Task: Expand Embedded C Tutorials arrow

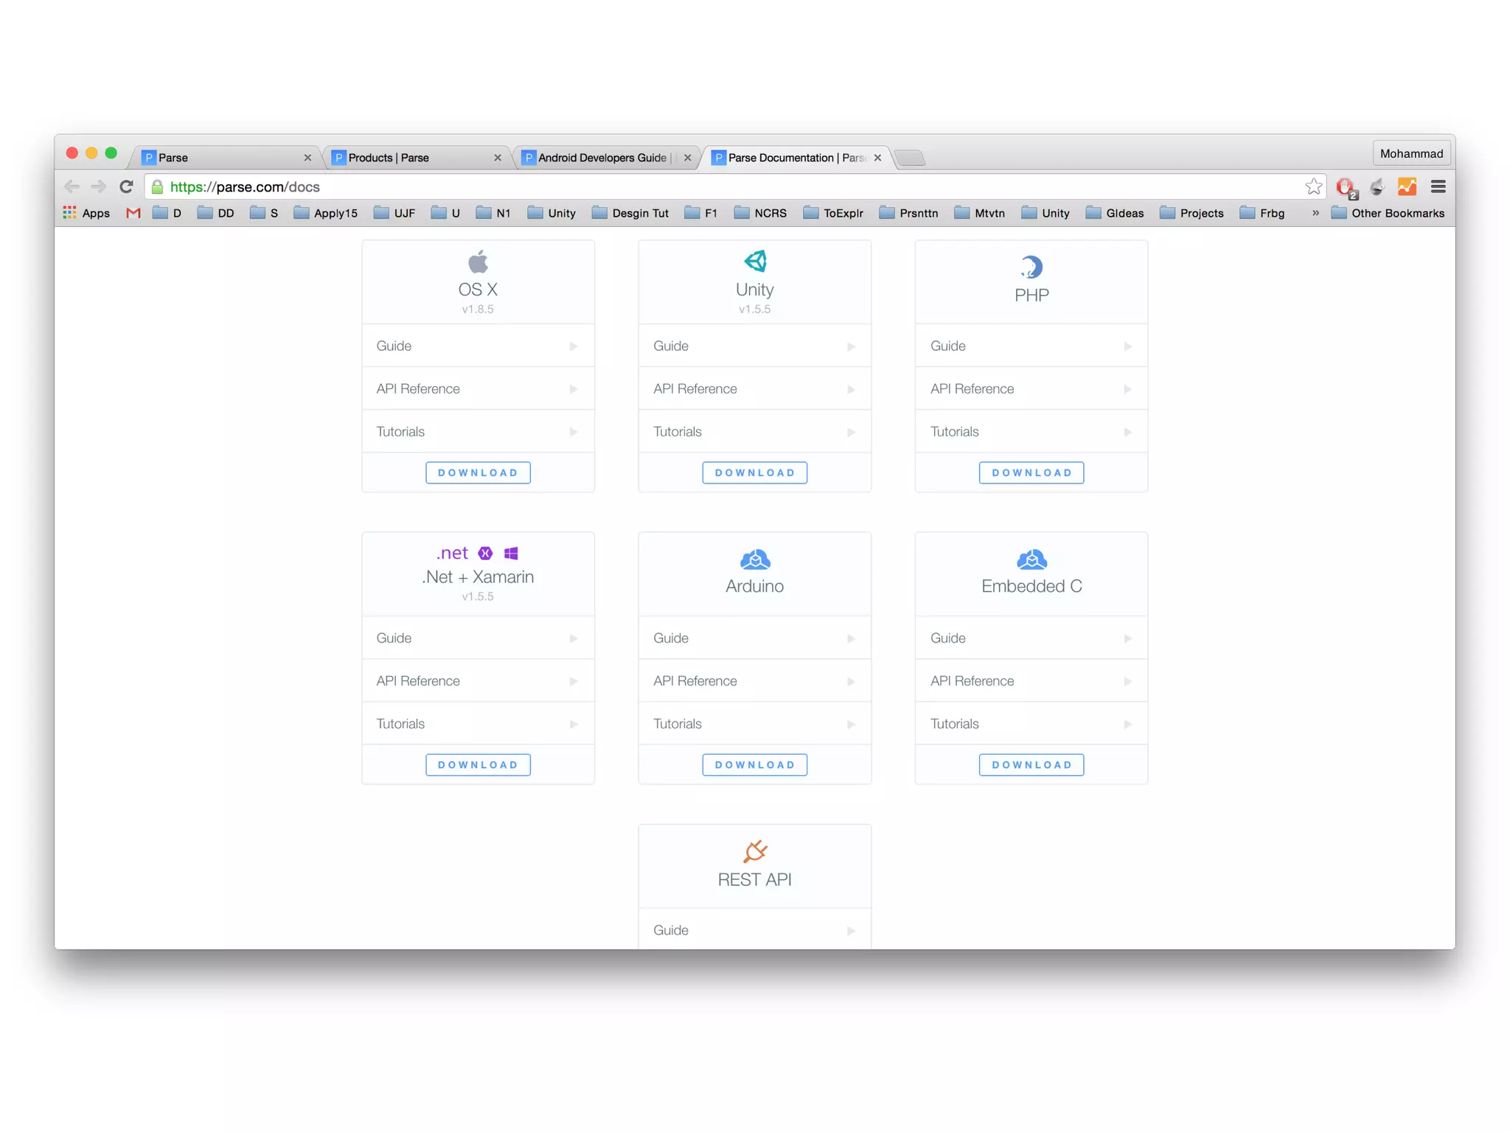Action: pyautogui.click(x=1127, y=724)
